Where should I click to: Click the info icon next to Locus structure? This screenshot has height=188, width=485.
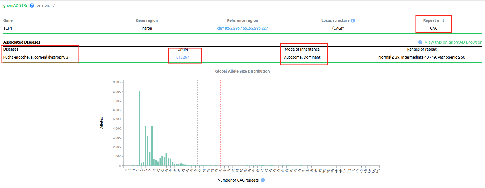353,20
